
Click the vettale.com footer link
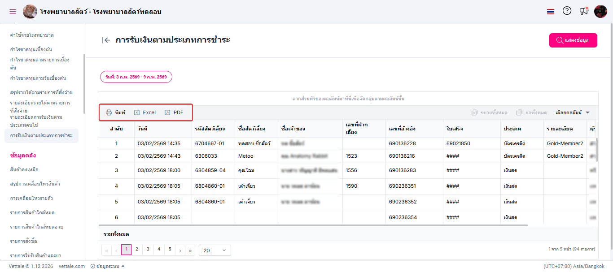tap(72, 266)
